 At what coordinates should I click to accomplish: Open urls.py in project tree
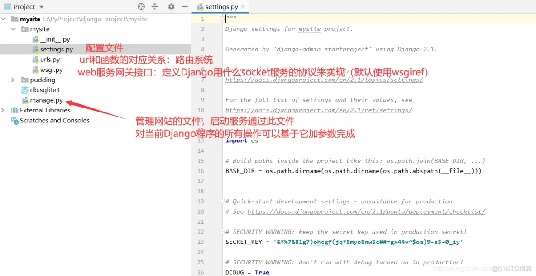[x=50, y=60]
